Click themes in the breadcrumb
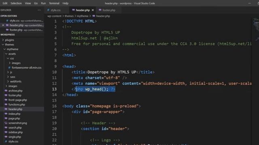This screenshot has height=145, width=259. (69, 16)
